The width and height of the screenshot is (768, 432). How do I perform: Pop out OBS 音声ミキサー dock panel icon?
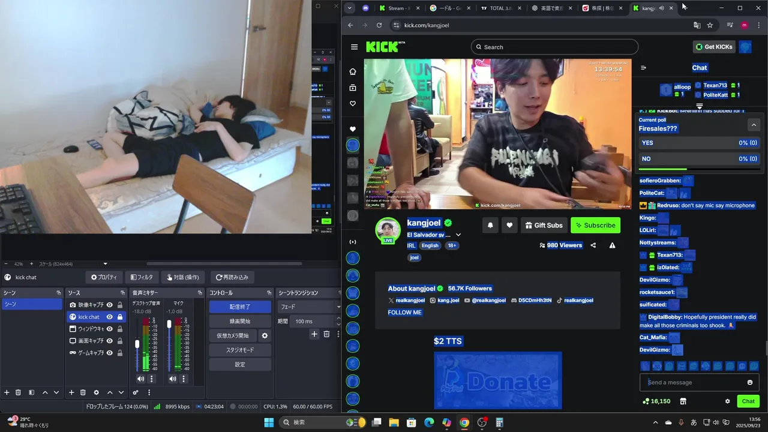click(200, 293)
